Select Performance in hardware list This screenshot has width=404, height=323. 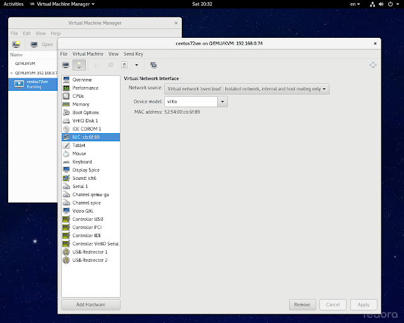point(91,88)
